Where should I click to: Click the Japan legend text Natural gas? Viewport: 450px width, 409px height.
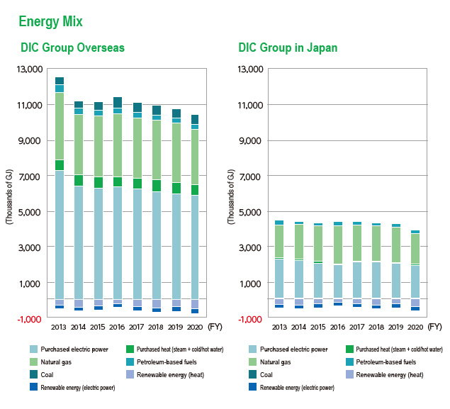click(x=275, y=362)
